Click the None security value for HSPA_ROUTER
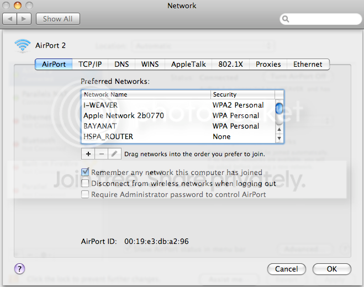The image size is (364, 287). (x=221, y=136)
